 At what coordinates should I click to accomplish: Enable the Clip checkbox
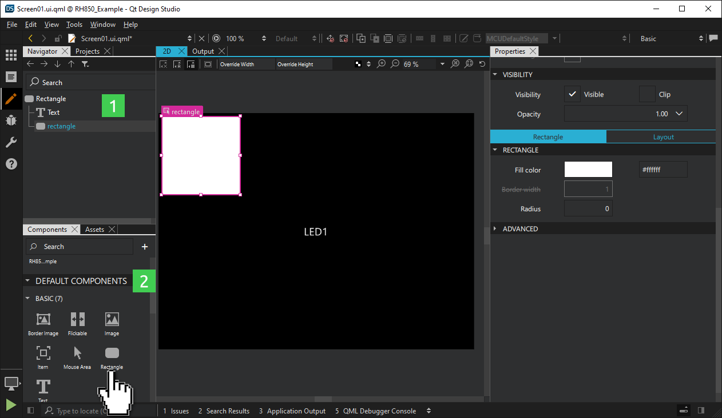point(646,94)
